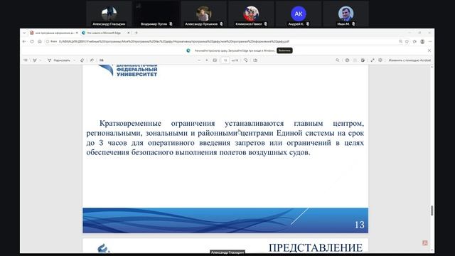Open a new browser tab
This screenshot has width=455, height=256.
[136, 33]
